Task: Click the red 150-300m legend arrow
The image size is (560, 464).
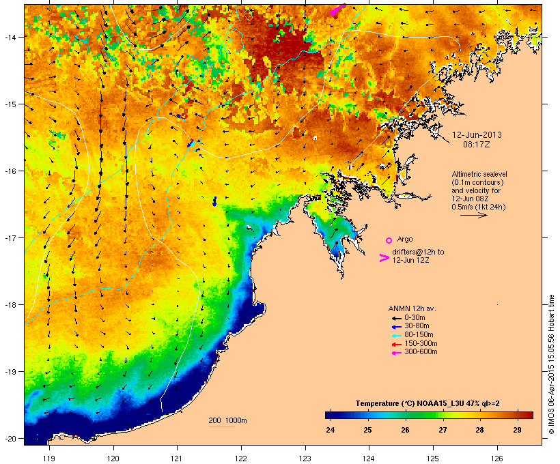Action: point(396,345)
